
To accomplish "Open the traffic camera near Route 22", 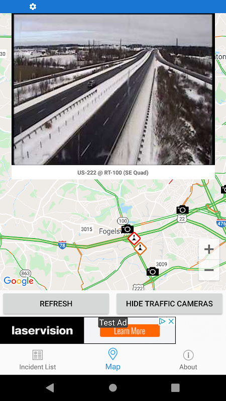I will [x=182, y=210].
